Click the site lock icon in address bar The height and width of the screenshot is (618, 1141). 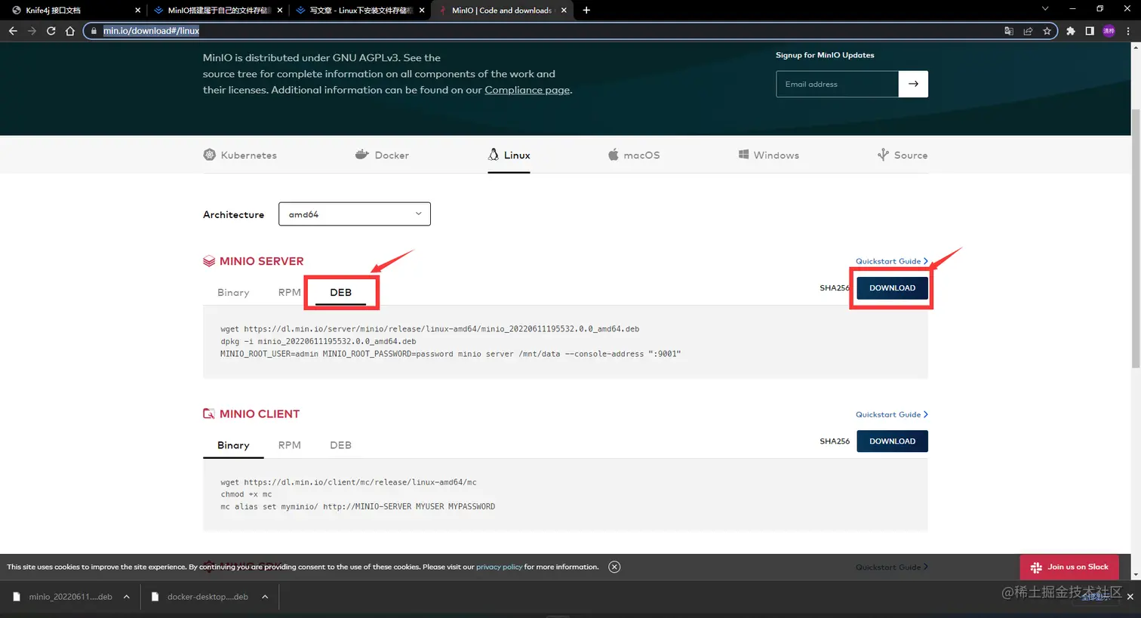[94, 31]
